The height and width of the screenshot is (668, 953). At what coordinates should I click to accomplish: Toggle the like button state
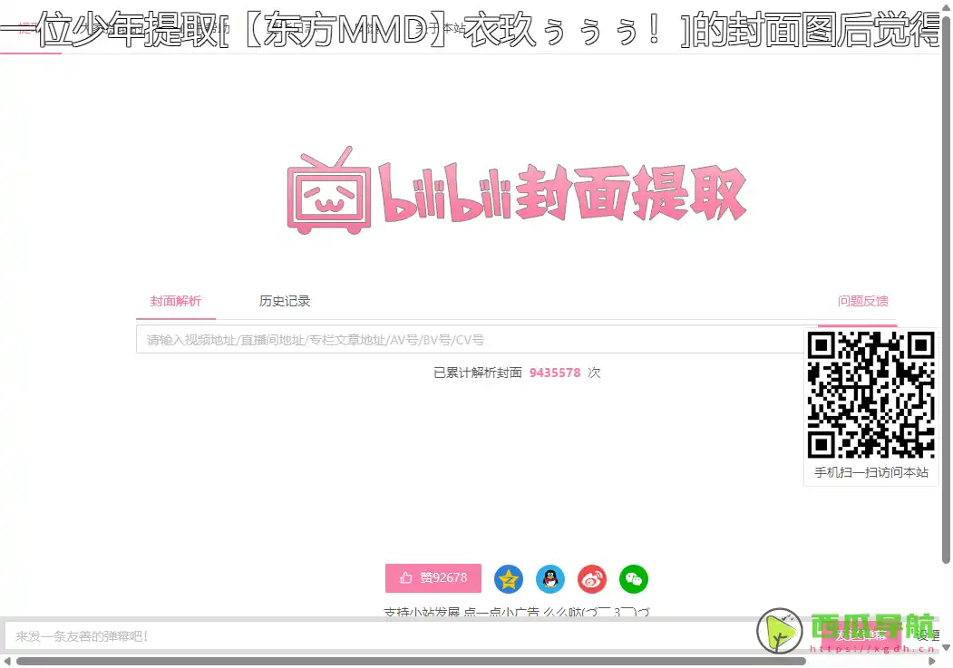click(433, 578)
